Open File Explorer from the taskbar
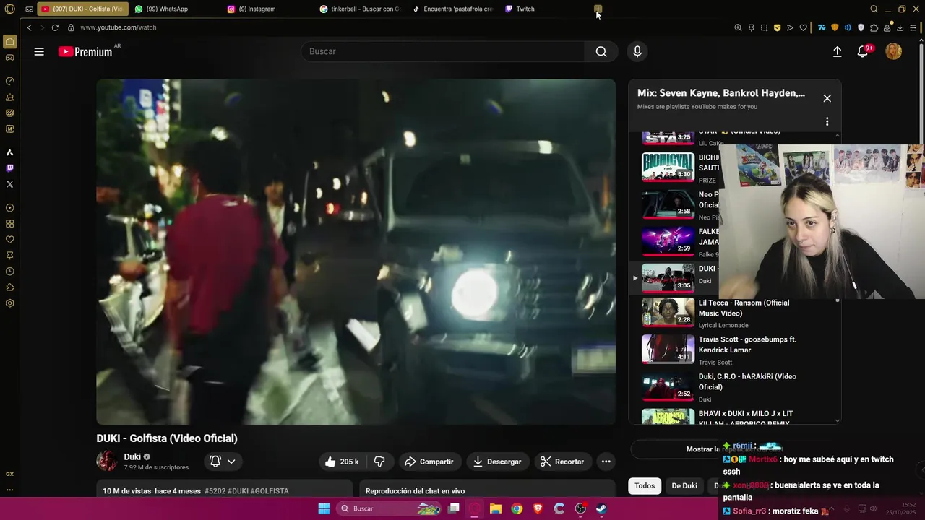This screenshot has height=520, width=925. pyautogui.click(x=496, y=508)
